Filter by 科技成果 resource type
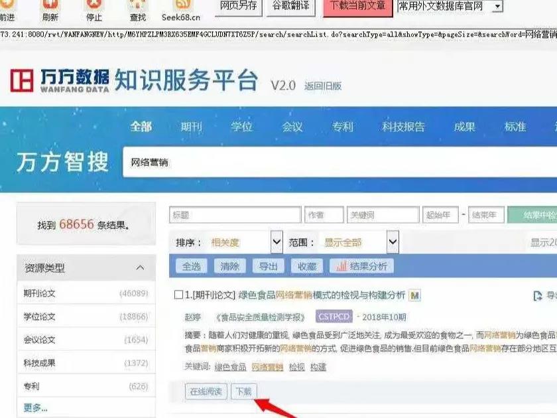The image size is (557, 418). tap(86, 363)
